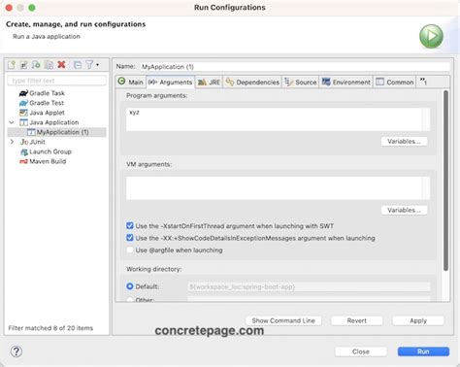The image size is (460, 367).
Task: Select the Maven Build item
Action: coord(43,161)
